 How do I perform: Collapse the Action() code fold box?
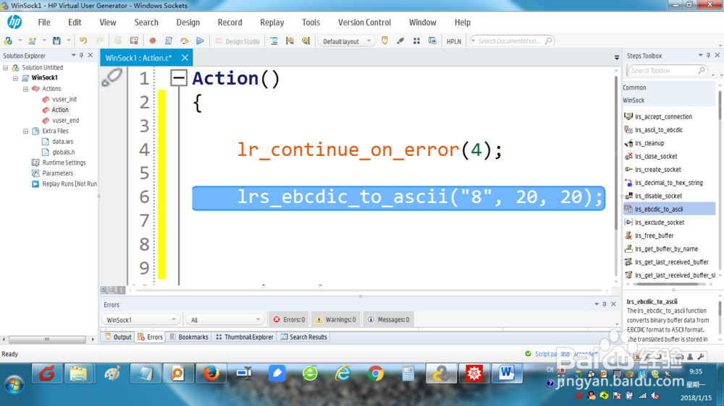(179, 78)
